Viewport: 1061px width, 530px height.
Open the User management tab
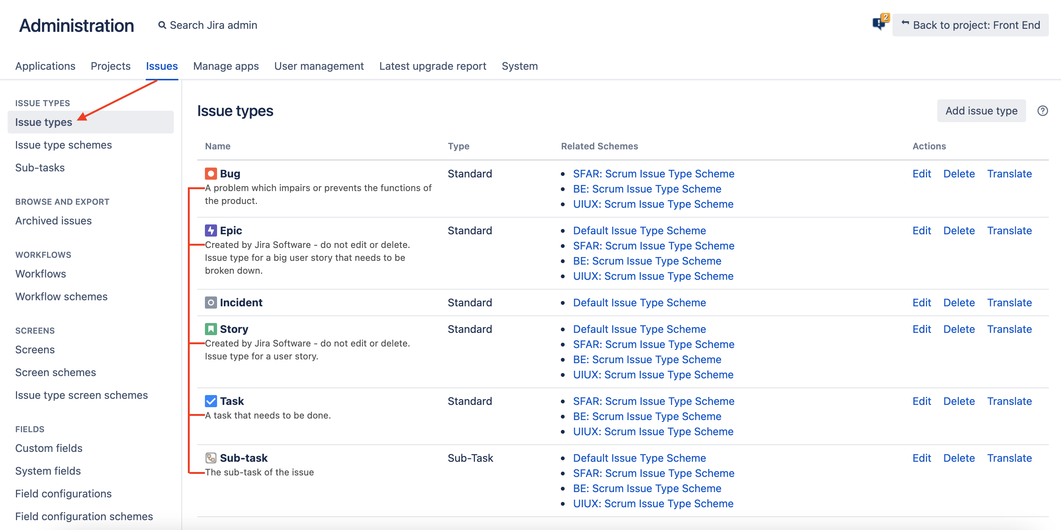click(319, 66)
